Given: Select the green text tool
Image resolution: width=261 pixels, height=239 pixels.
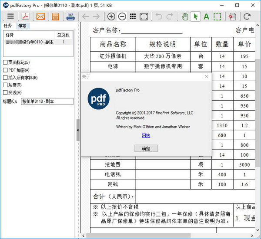Looking at the screenshot, I should point(206,17).
